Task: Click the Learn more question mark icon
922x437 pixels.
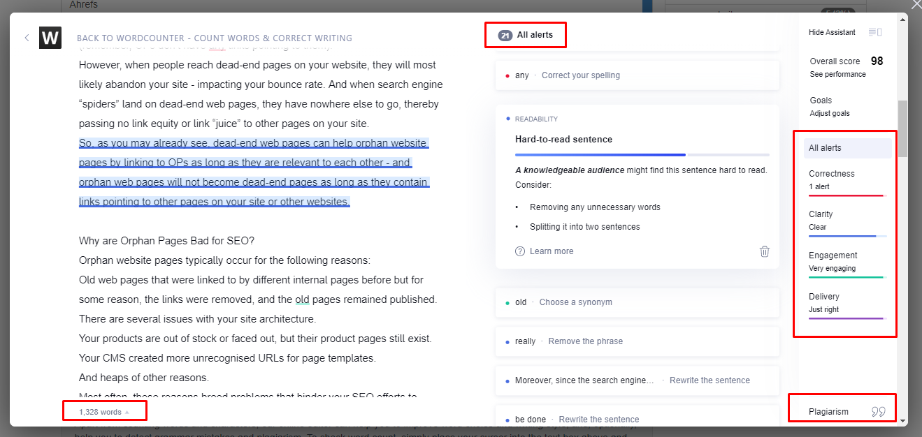Action: pyautogui.click(x=519, y=251)
